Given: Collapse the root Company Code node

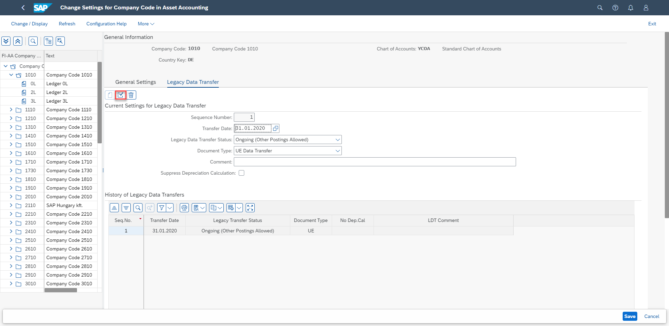Looking at the screenshot, I should (x=6, y=66).
